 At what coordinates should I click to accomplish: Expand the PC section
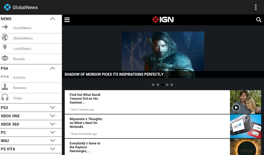click(x=52, y=132)
